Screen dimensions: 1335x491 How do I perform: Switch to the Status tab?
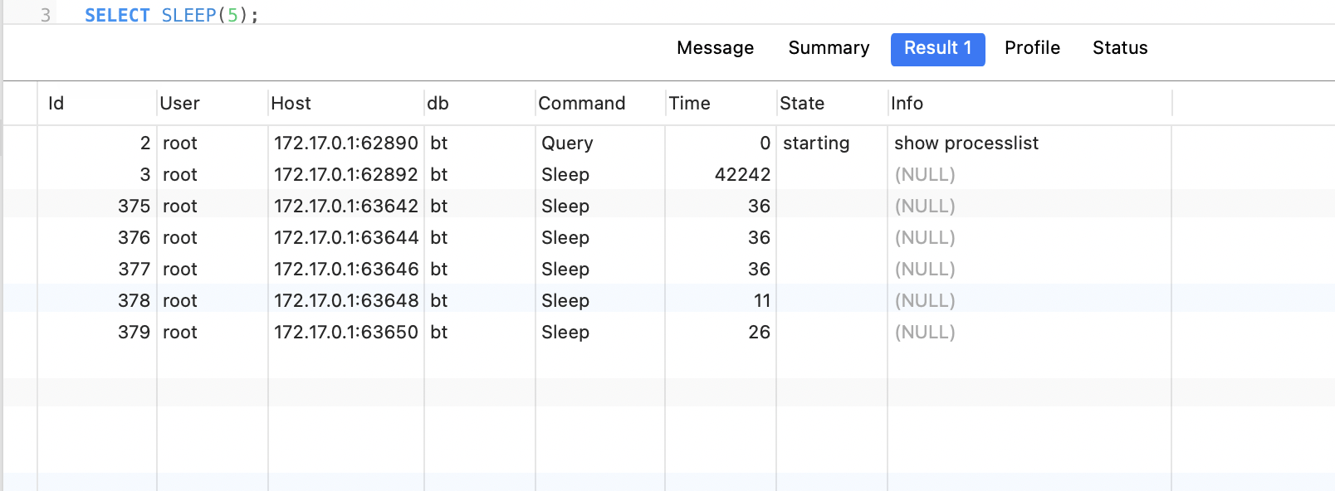click(1120, 48)
